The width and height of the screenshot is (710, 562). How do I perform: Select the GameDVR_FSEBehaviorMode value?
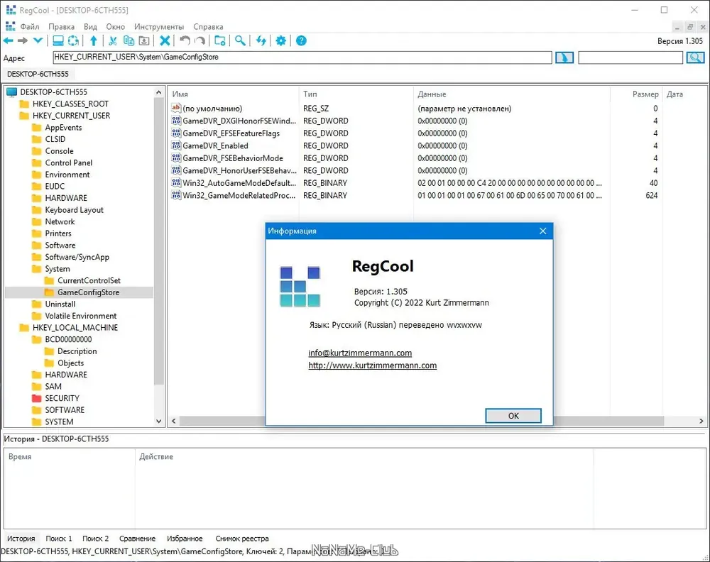pyautogui.click(x=233, y=158)
